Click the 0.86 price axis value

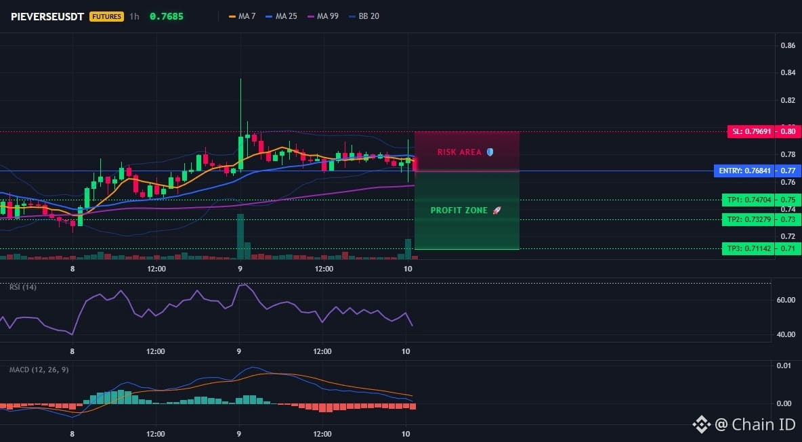(788, 45)
